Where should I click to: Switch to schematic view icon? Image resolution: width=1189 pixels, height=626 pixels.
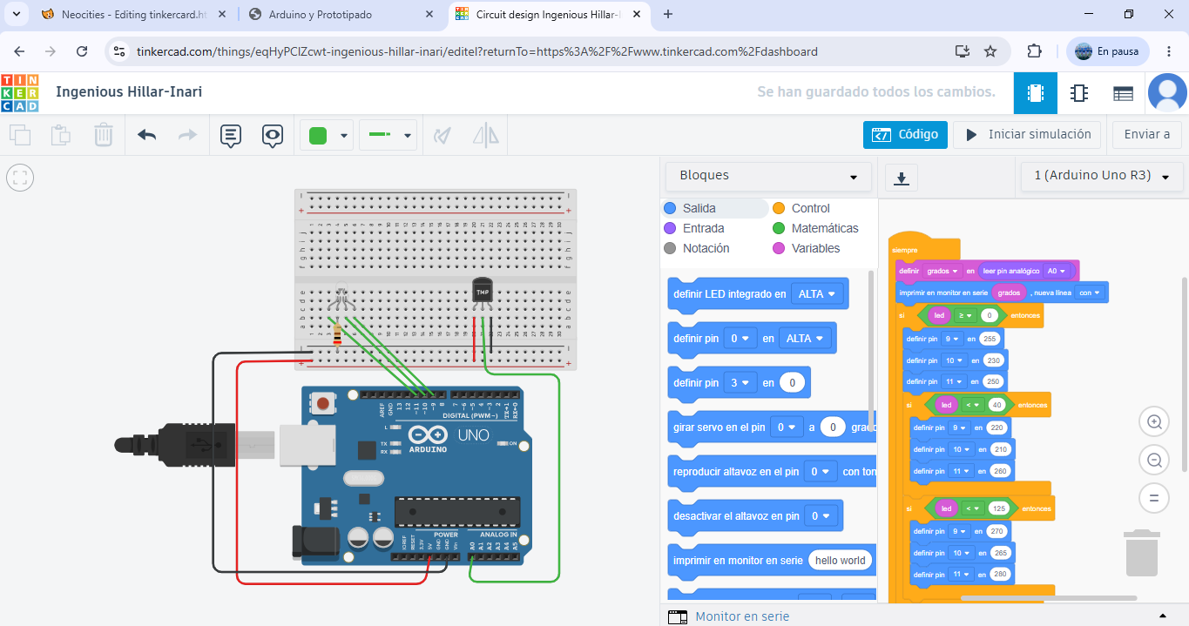1079,93
